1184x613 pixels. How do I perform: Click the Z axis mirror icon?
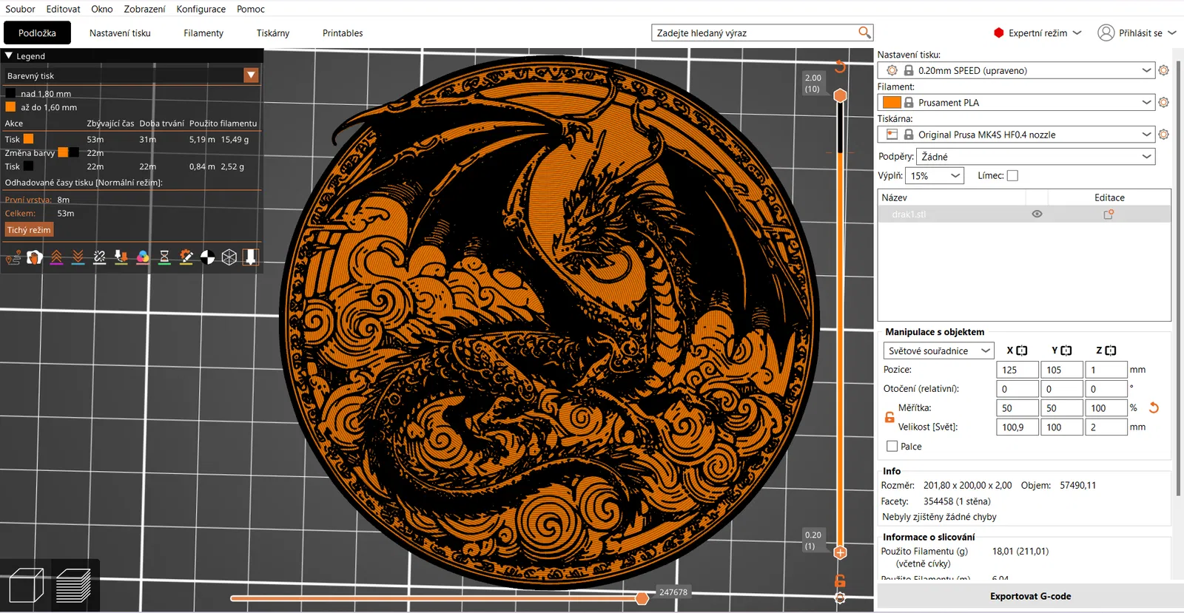1111,350
